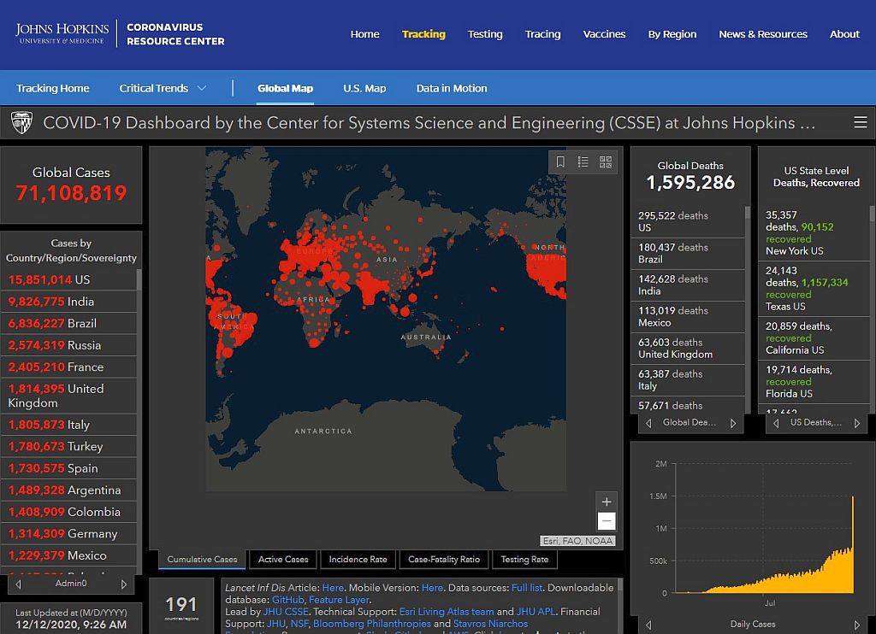This screenshot has width=876, height=634.
Task: Open the Feature Layer link
Action: tap(339, 600)
